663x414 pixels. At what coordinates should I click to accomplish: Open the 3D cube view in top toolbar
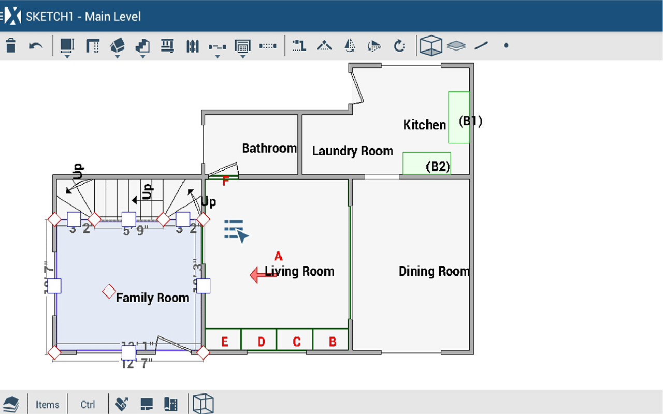tap(430, 46)
